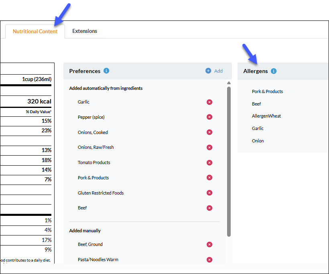The image size is (329, 274).
Task: Remove the Garlic preference
Action: point(209,102)
